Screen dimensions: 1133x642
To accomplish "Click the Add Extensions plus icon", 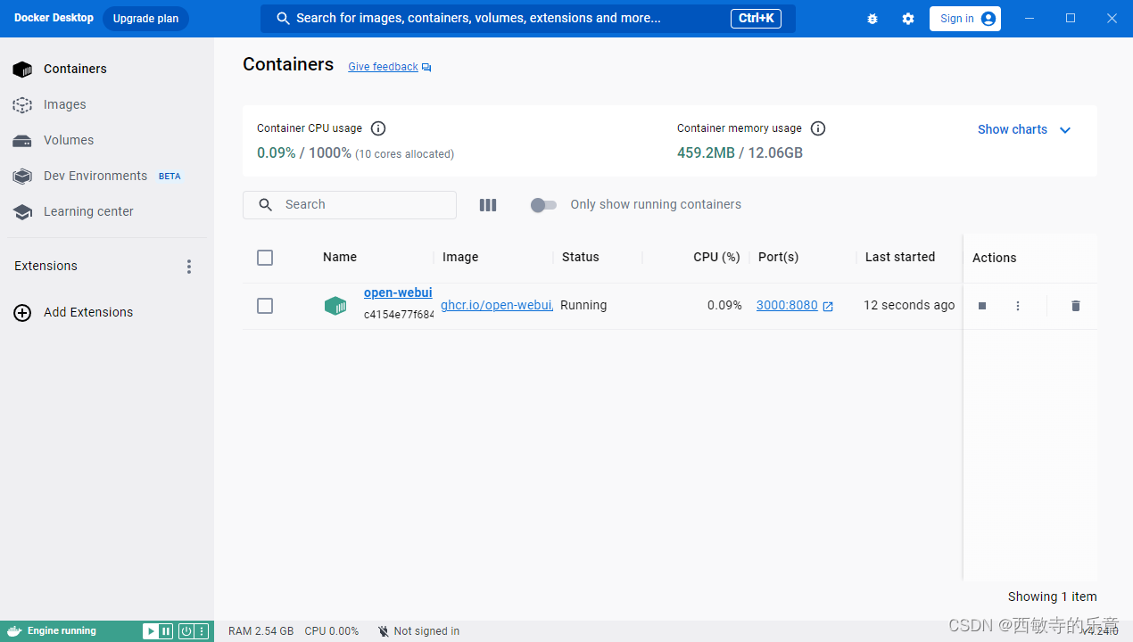I will 22,313.
